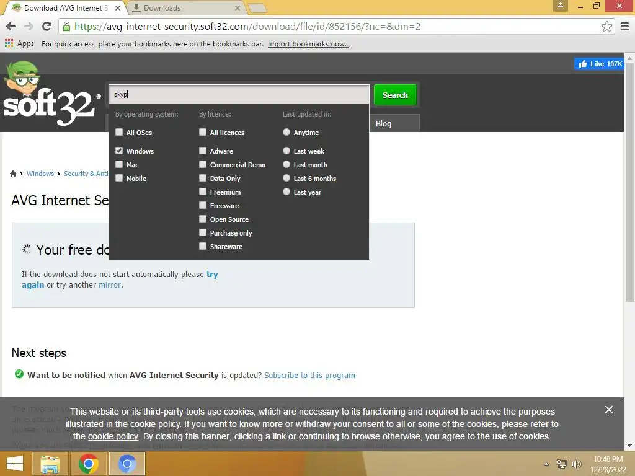Click Import bookmarks now link

[309, 44]
